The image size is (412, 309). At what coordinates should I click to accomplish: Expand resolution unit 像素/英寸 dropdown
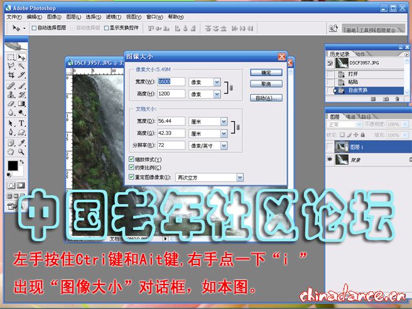tap(224, 145)
